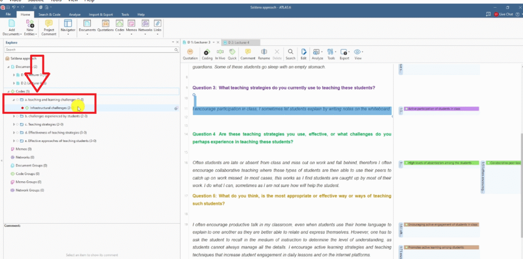
Task: Collapse the Documents tree node
Action: (x=9, y=67)
